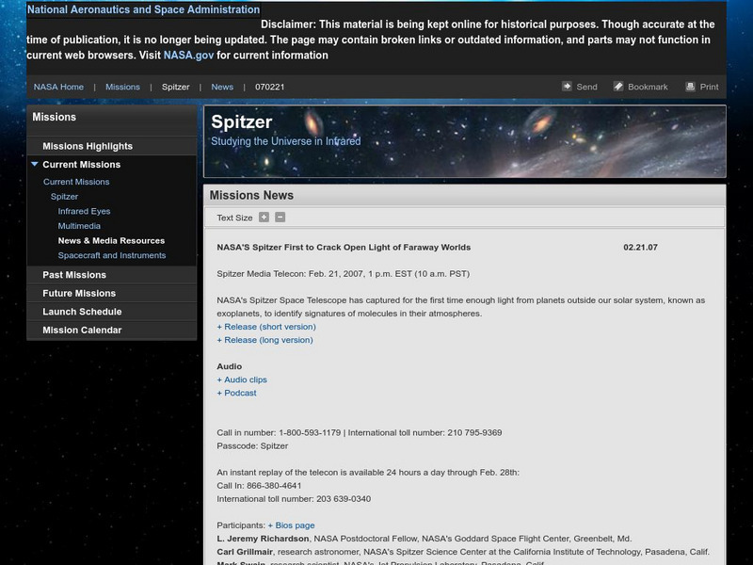Click the Send arrow icon
Image resolution: width=753 pixels, height=565 pixels.
tap(567, 87)
